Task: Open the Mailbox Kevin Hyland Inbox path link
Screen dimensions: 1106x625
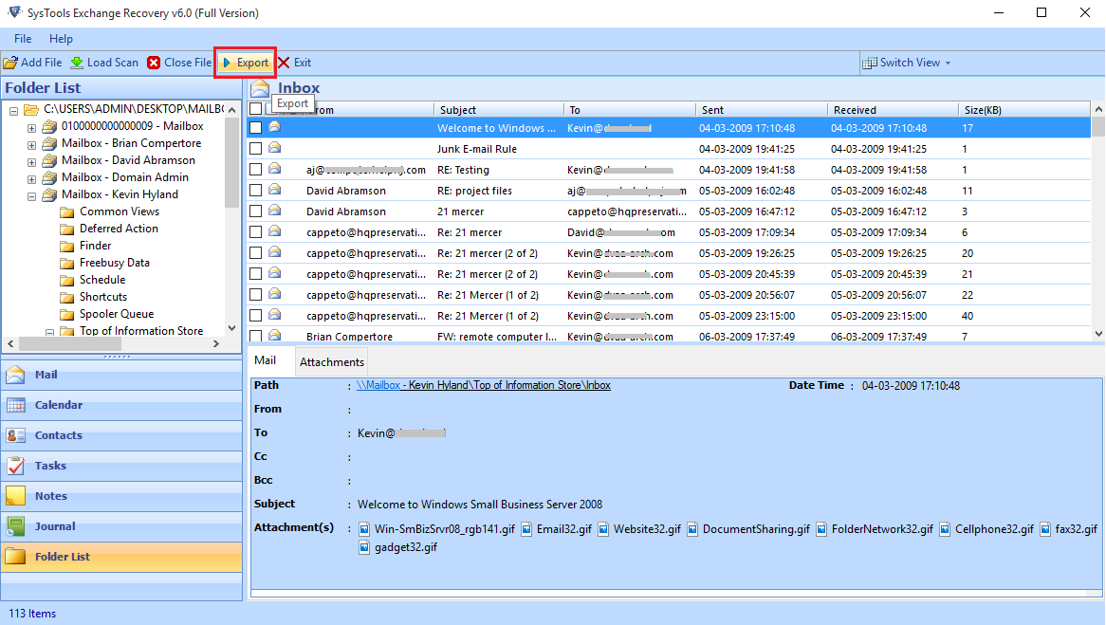Action: [x=484, y=385]
